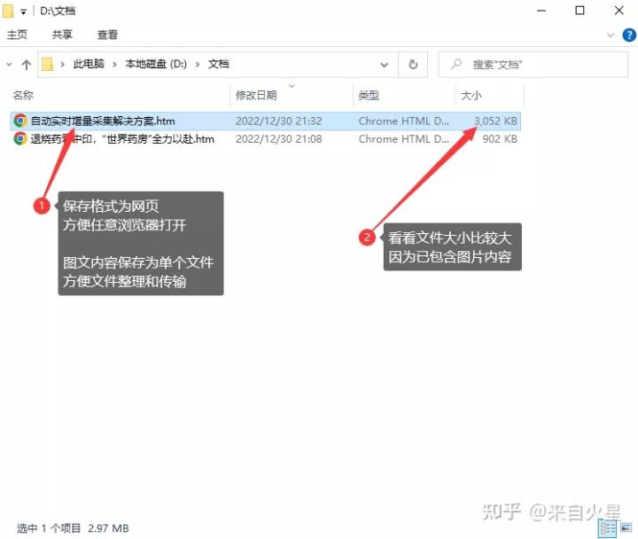638x539 pixels.
Task: Open the quick access toolbar dropdown in title bar
Action: pos(24,12)
